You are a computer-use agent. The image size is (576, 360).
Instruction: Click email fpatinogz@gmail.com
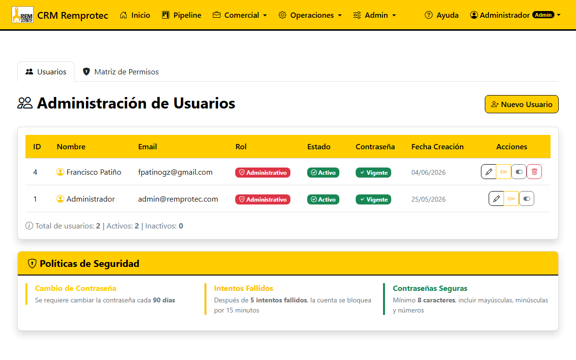tap(175, 172)
